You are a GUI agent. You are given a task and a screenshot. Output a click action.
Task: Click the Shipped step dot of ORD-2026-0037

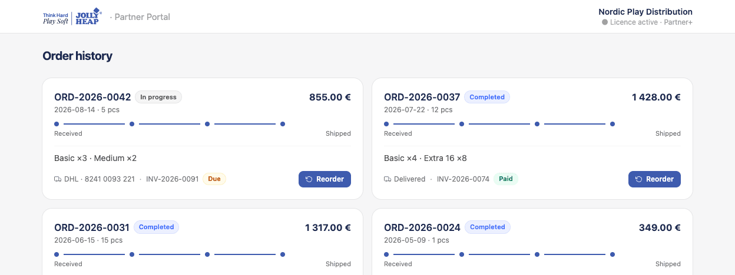pos(612,124)
